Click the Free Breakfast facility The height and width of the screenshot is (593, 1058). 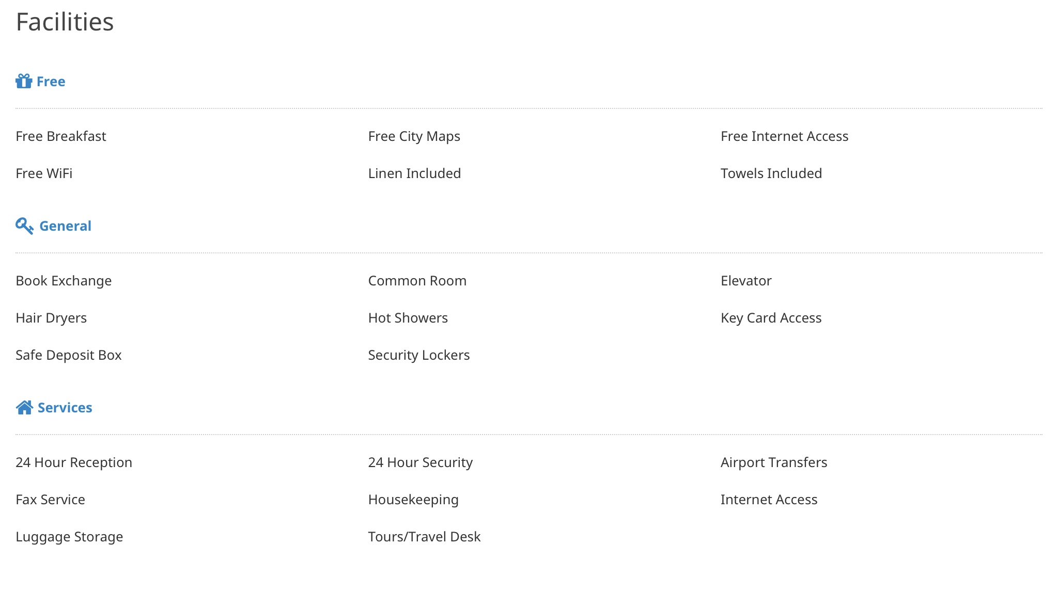(x=61, y=136)
